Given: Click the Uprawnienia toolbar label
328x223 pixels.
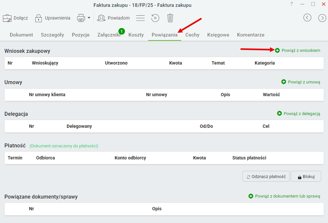Looking at the screenshot, I should [58, 18].
